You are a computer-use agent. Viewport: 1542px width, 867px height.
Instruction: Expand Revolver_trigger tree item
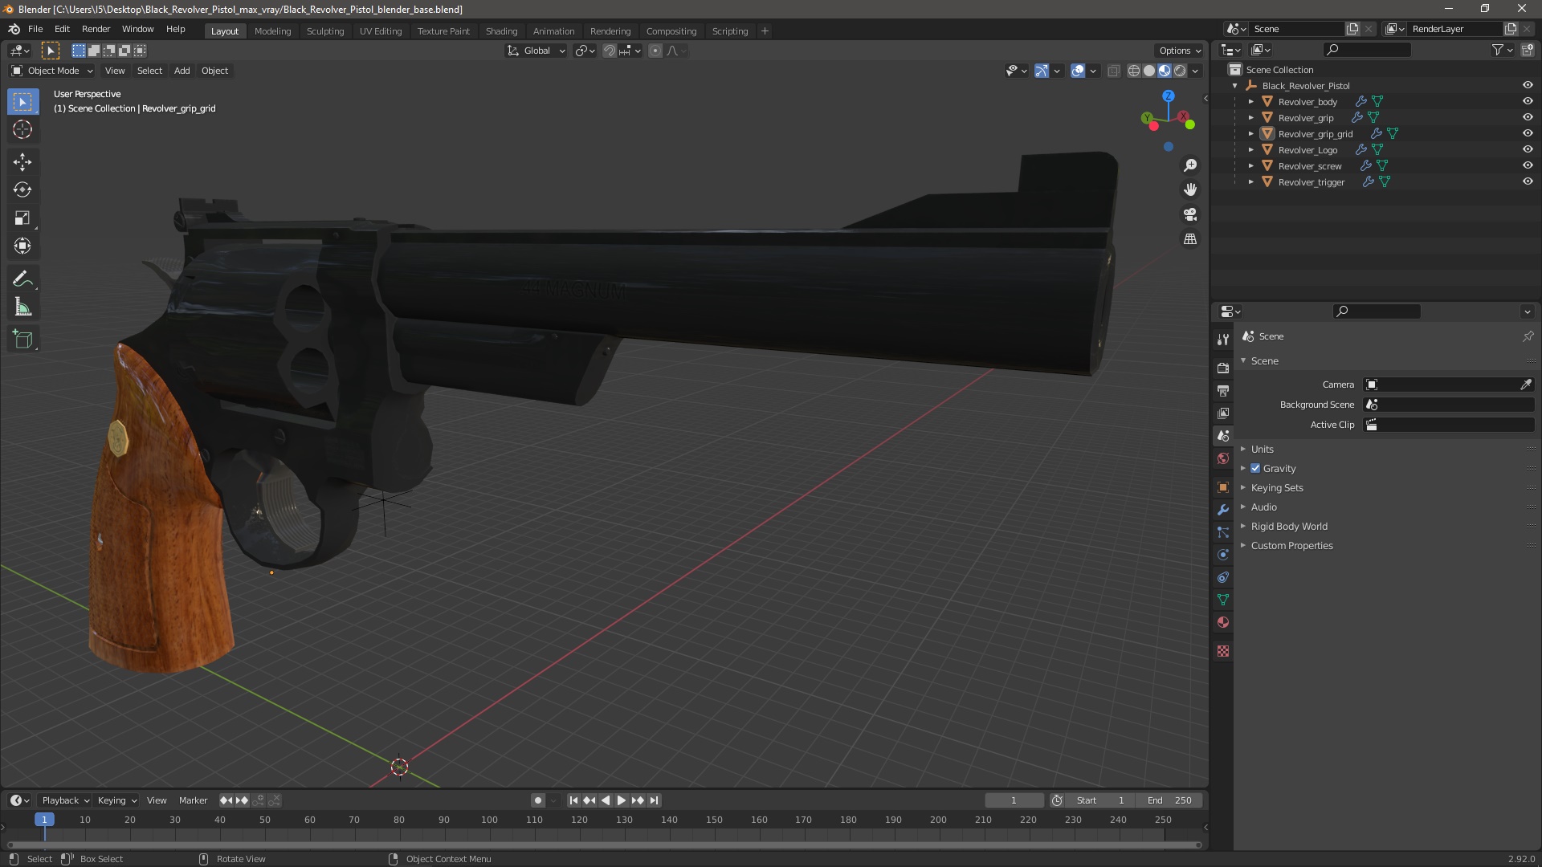click(1250, 182)
